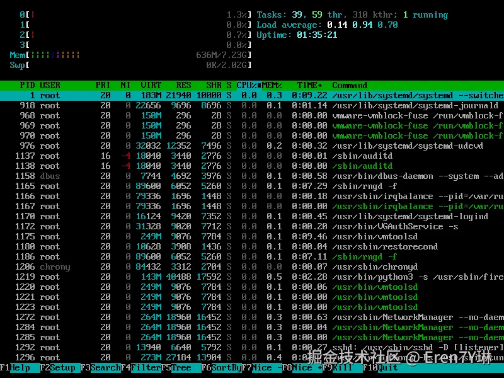Select the systemd-udevd process row
Viewport: 504px width, 378px height.
[252, 146]
